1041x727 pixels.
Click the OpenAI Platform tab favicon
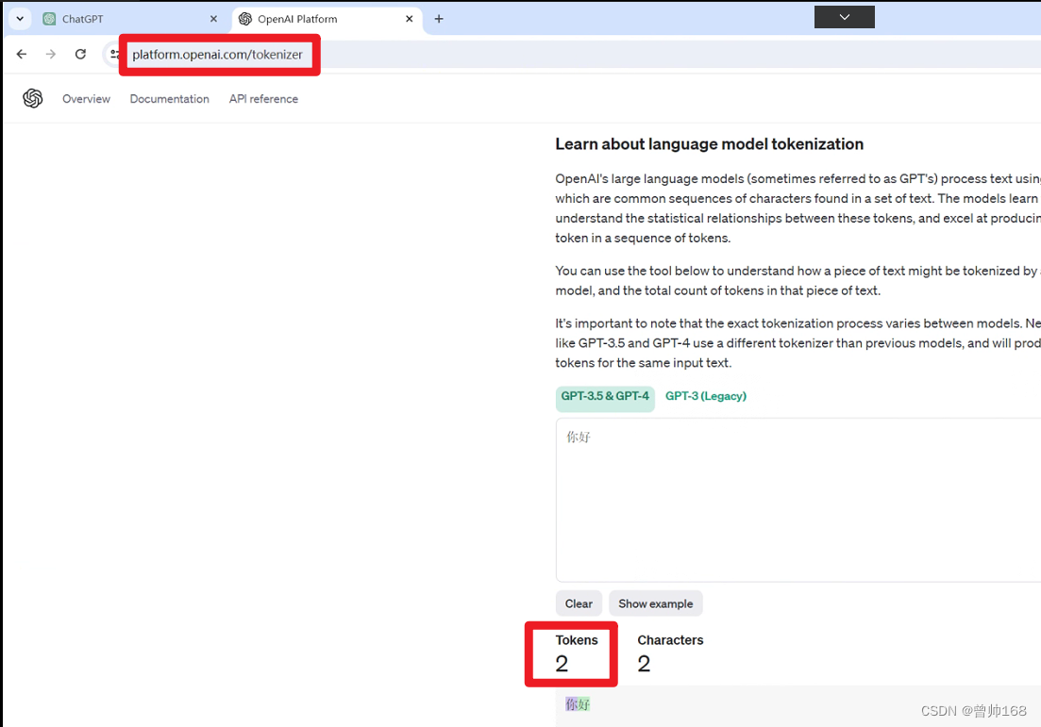[245, 19]
